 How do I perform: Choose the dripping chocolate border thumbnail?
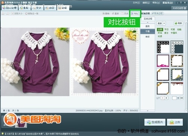[x=177, y=88]
